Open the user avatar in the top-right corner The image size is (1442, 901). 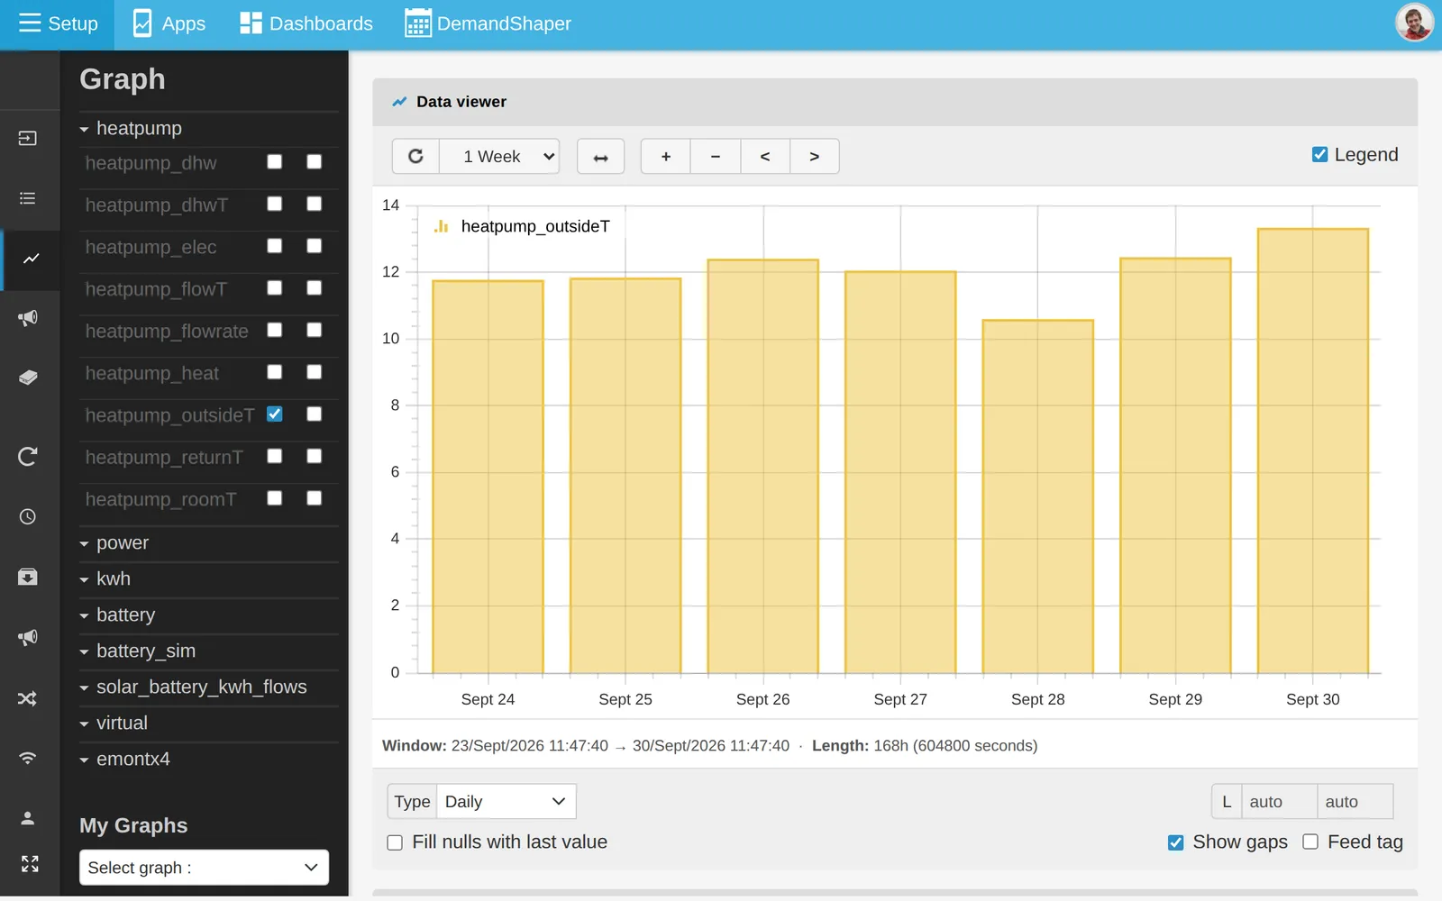1414,23
